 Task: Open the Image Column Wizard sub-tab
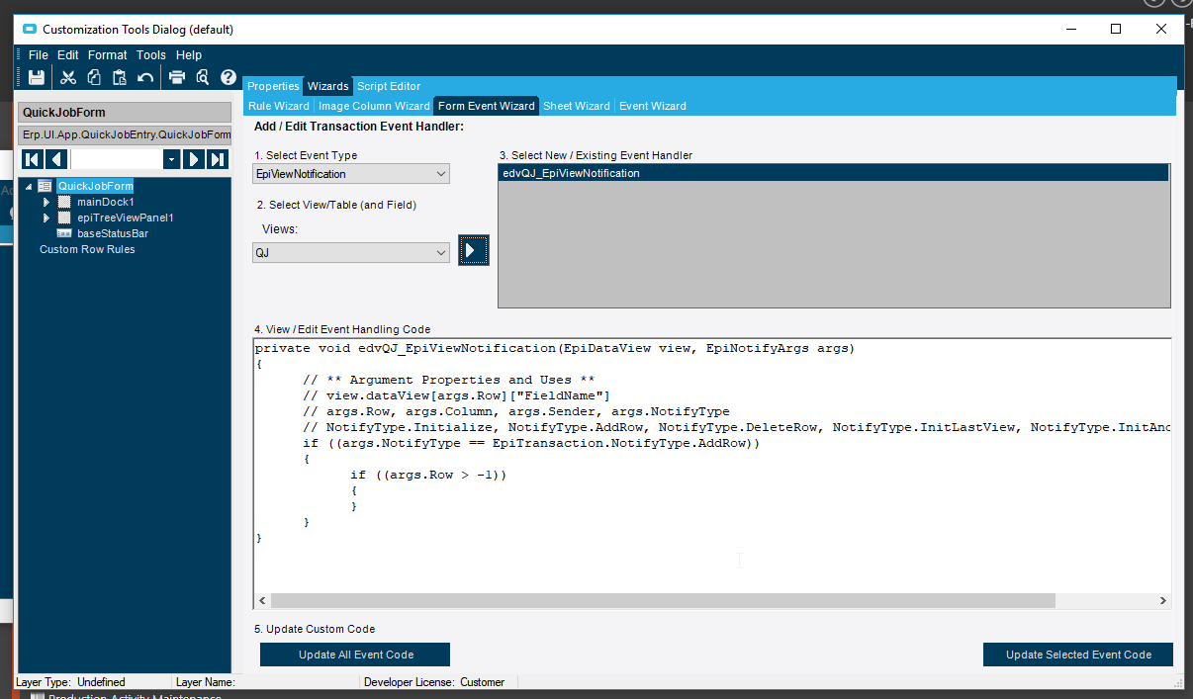(x=374, y=106)
